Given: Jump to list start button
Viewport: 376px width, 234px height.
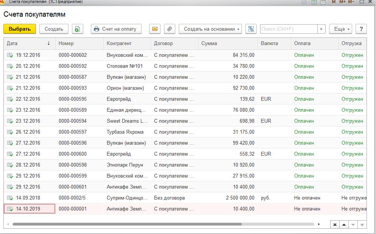Looking at the screenshot, I should click(x=335, y=225).
